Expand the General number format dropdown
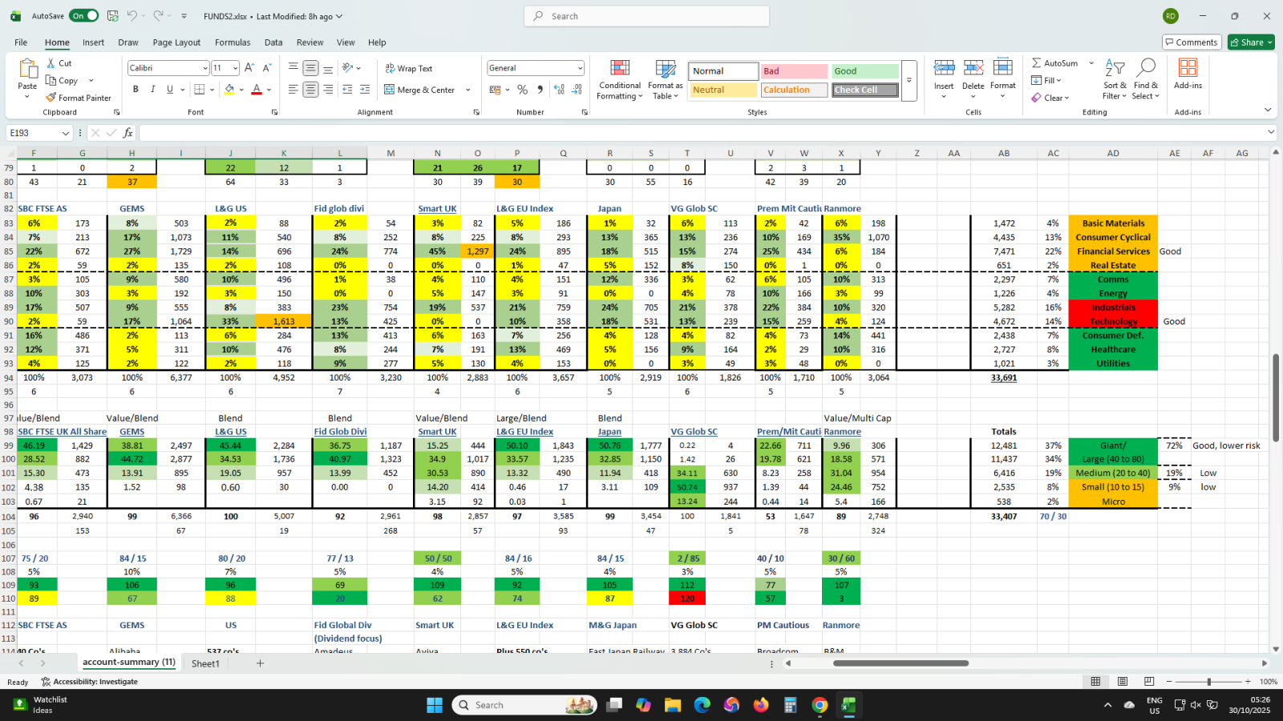 (579, 68)
